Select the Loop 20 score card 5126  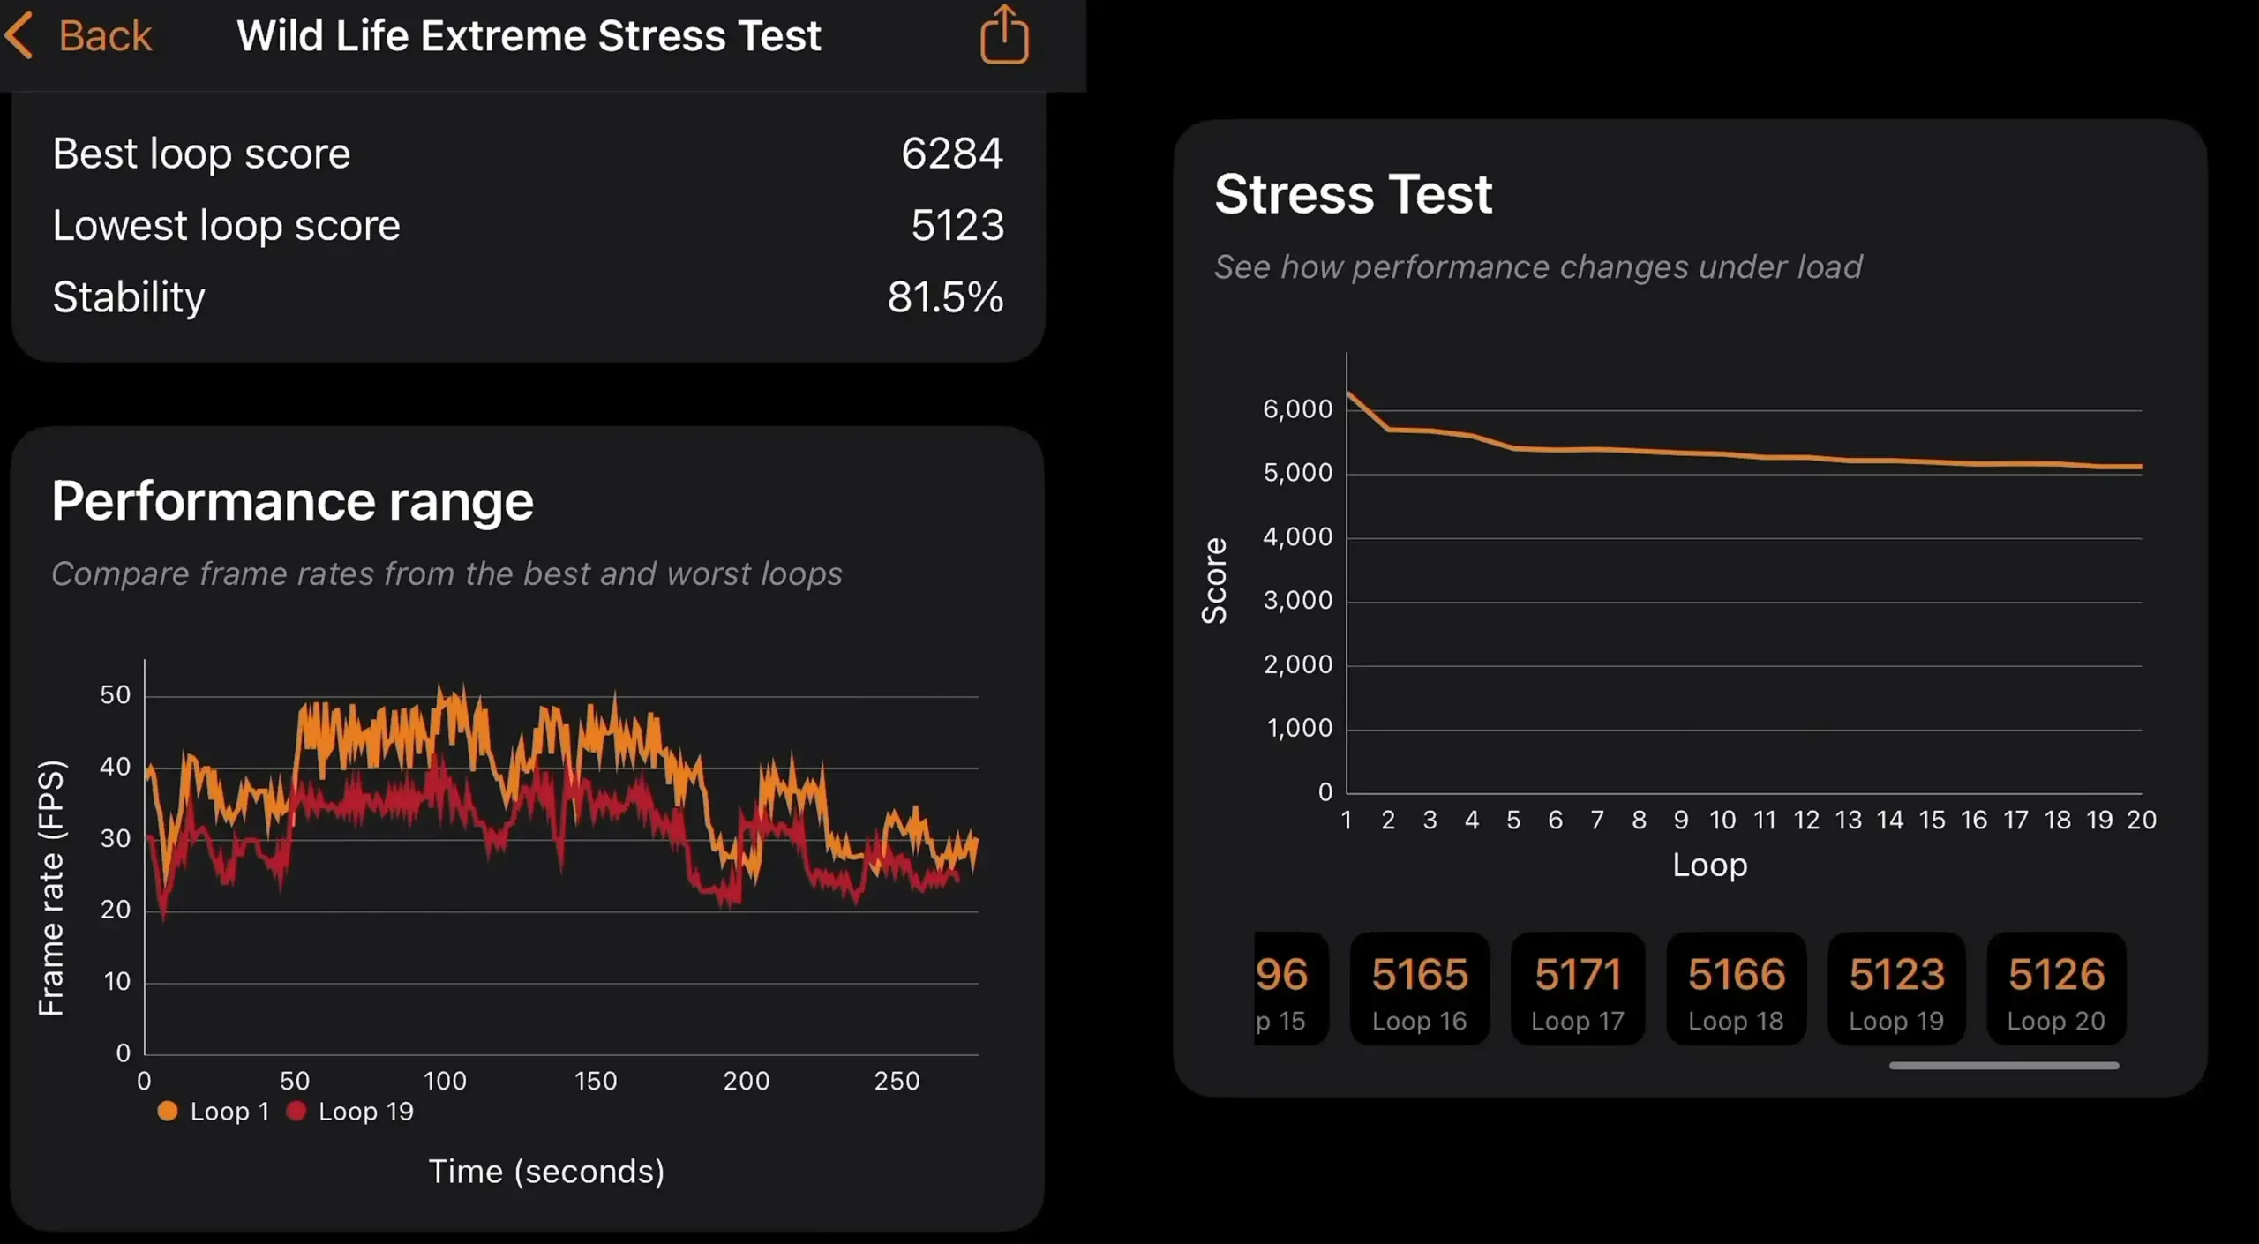(x=2056, y=989)
